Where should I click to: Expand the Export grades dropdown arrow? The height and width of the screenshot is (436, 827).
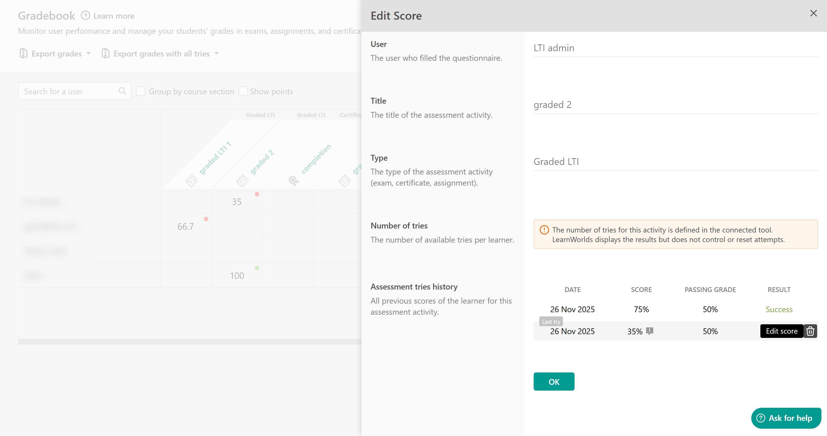(89, 53)
